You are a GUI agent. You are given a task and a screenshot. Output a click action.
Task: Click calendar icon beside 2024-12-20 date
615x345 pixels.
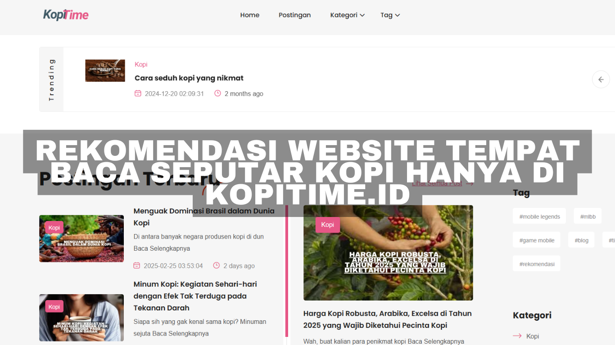(x=138, y=93)
